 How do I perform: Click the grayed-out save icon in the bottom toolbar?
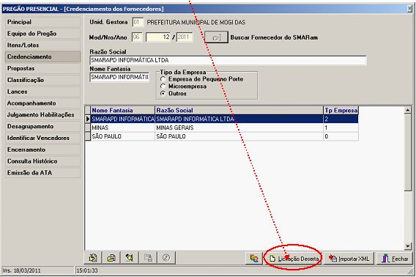point(148,257)
